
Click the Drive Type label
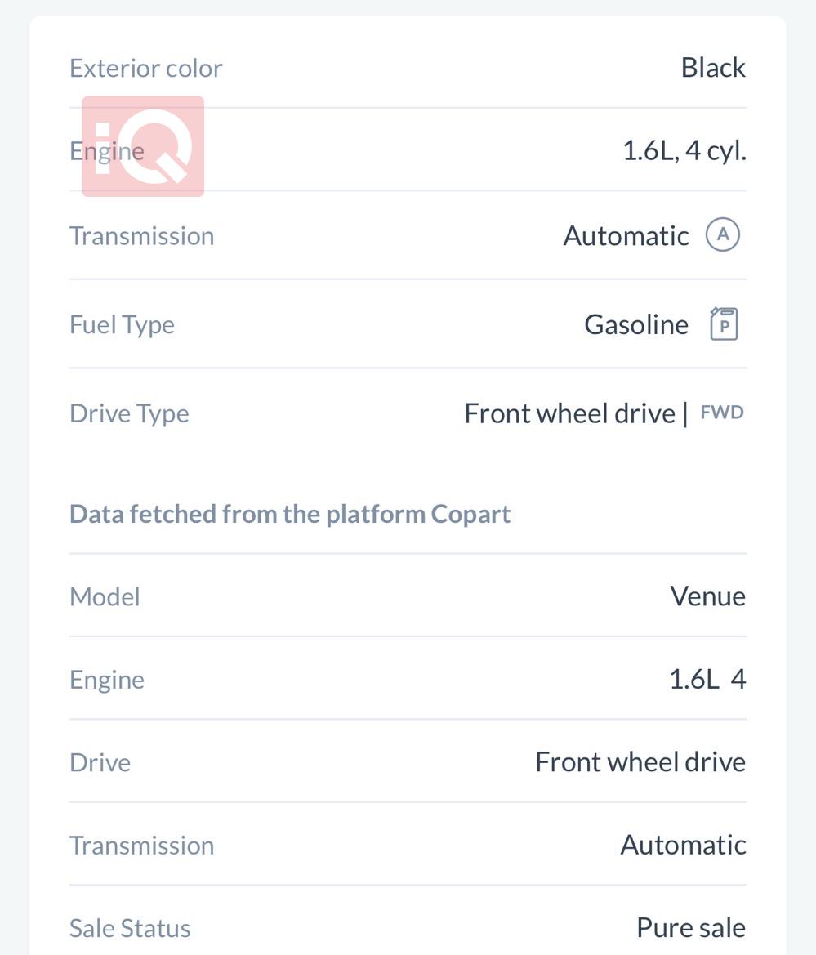[129, 413]
